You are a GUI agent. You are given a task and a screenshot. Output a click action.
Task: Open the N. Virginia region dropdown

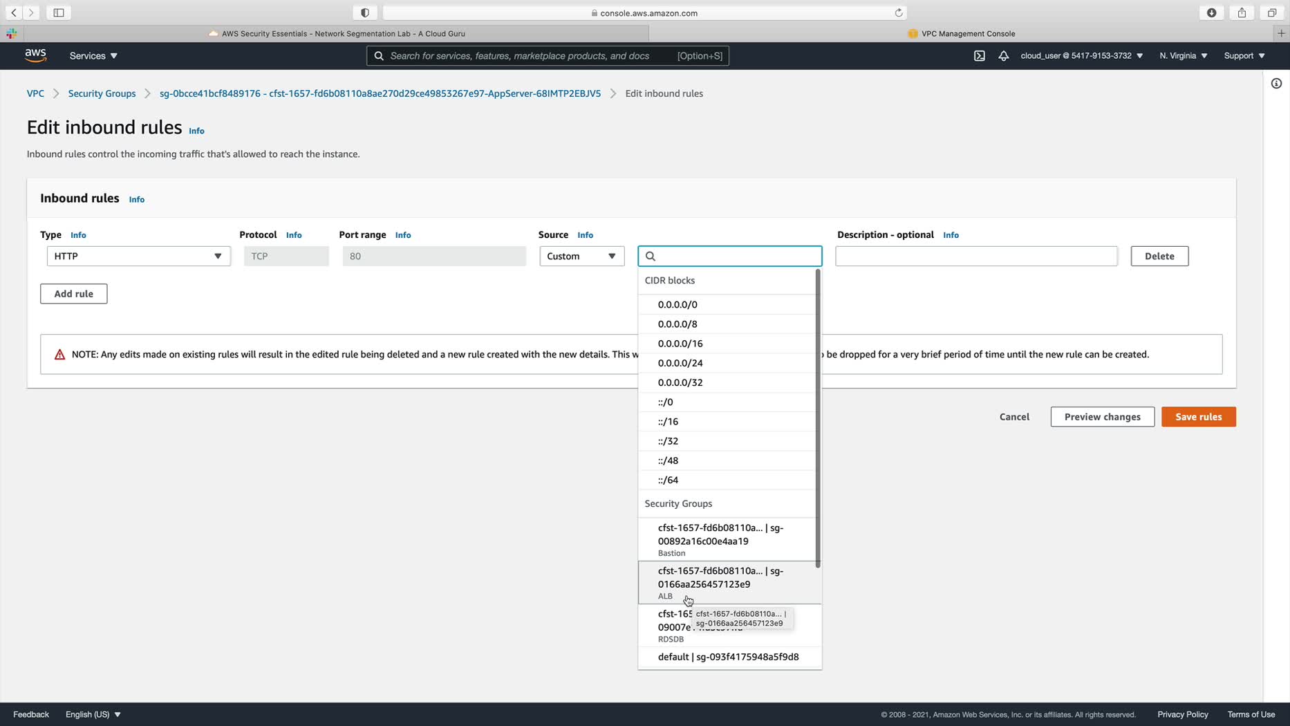coord(1184,56)
